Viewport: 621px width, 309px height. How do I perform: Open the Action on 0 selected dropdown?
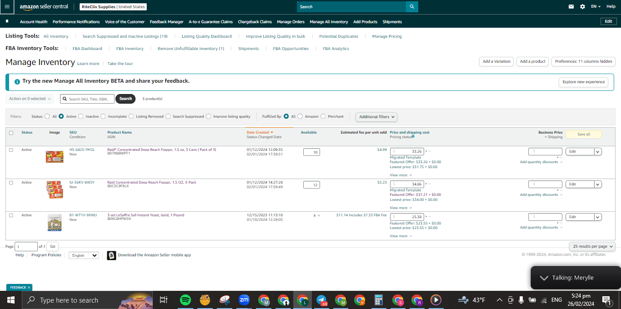[x=30, y=99]
